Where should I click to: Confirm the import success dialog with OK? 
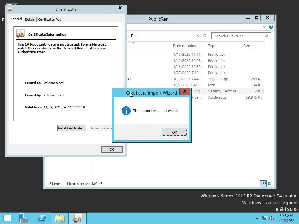click(175, 132)
